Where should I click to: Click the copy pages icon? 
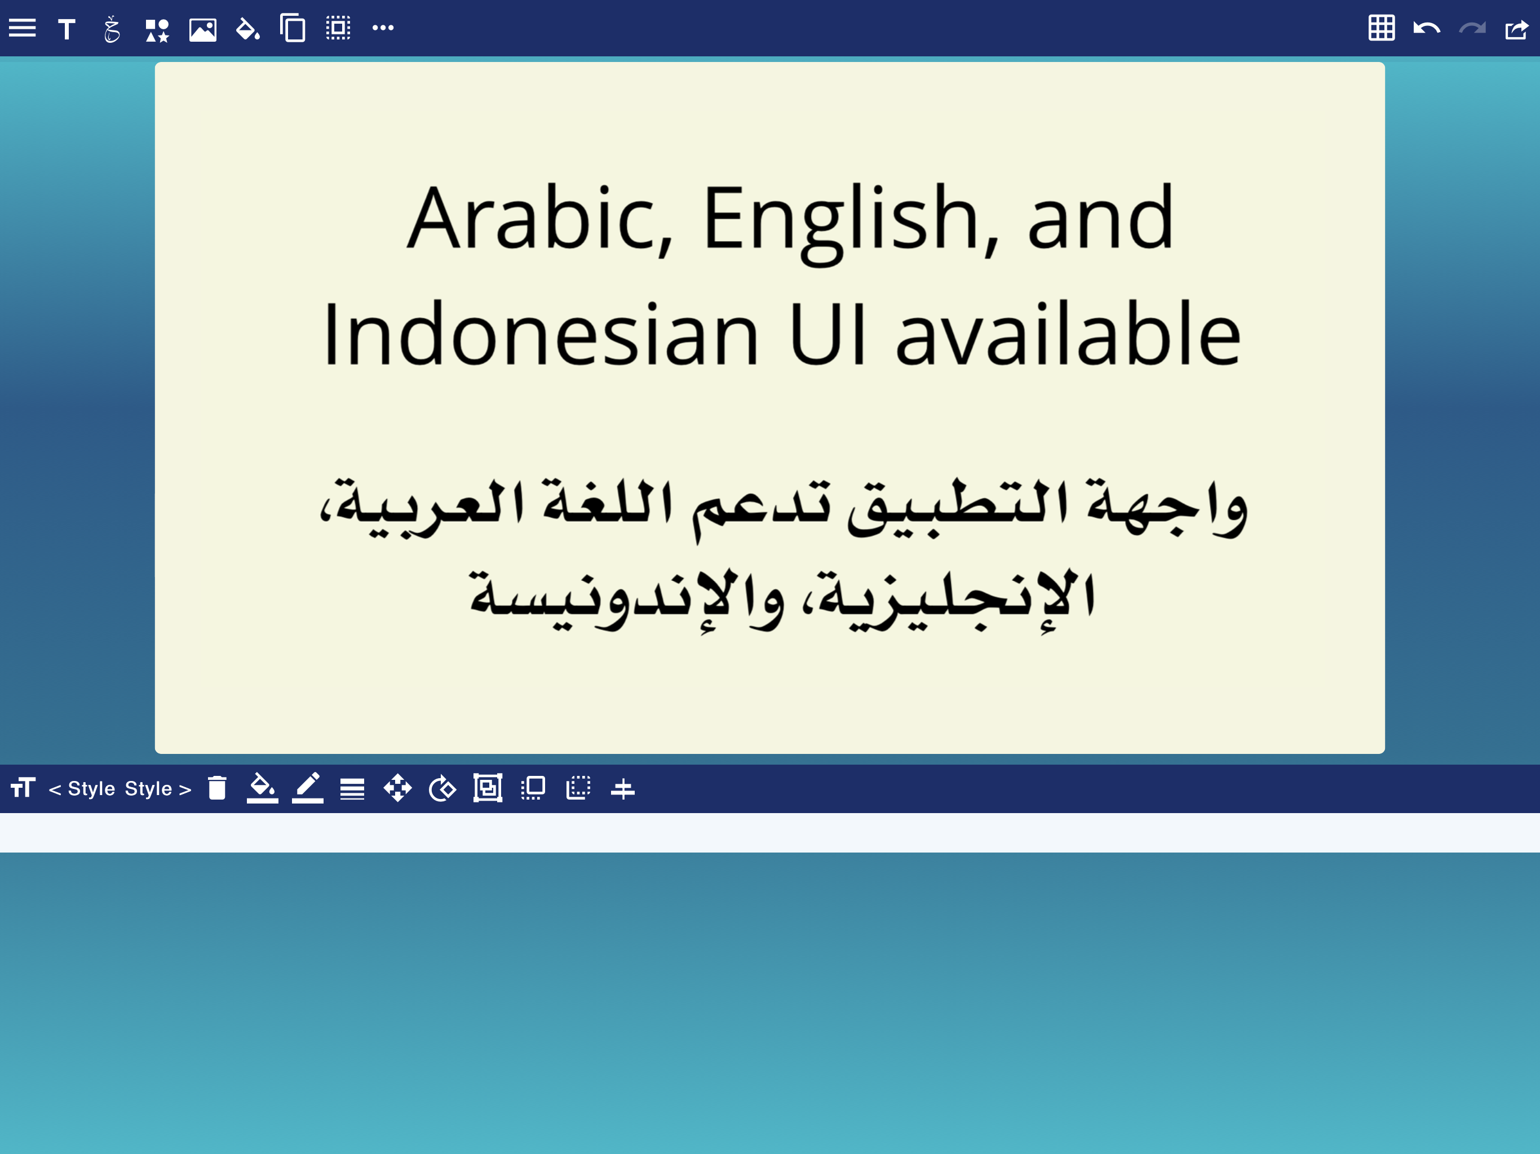[293, 29]
